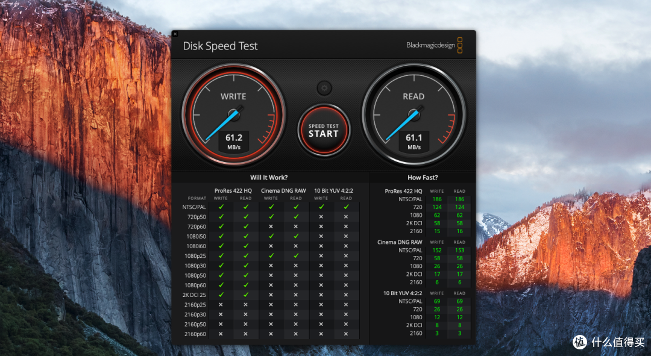
Task: Click the 1080i50 format row label
Action: pyautogui.click(x=196, y=237)
